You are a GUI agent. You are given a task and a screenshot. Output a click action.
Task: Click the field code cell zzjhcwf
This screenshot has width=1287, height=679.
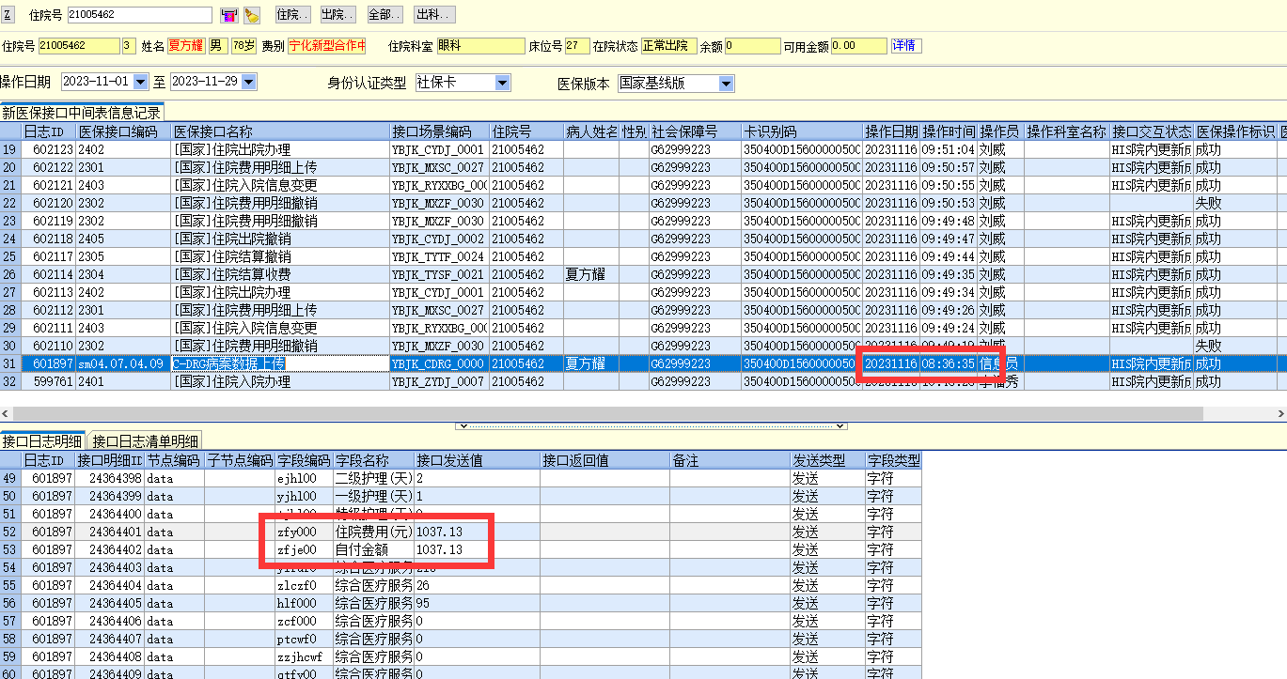click(x=304, y=656)
